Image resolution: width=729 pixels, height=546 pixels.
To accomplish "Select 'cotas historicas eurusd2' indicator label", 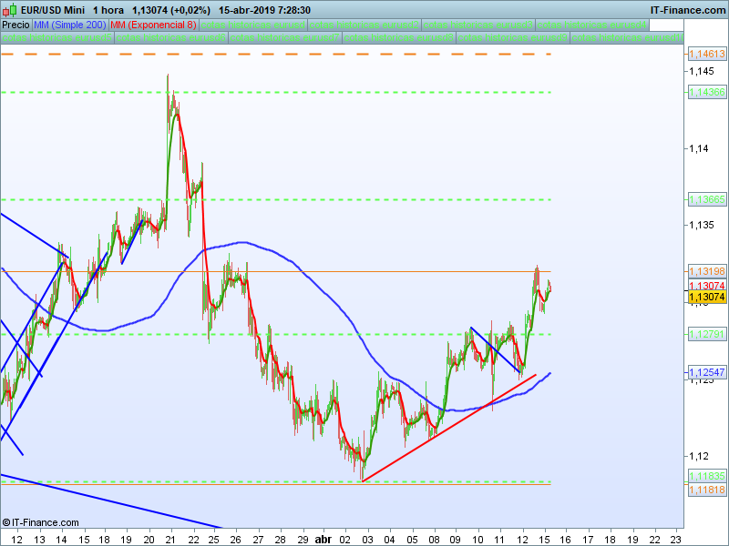I will [x=364, y=25].
